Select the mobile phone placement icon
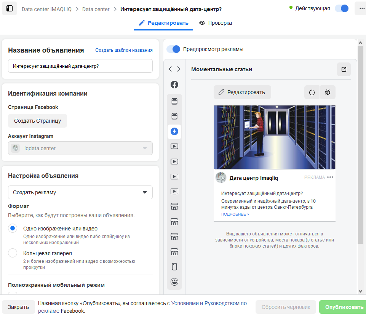The width and height of the screenshot is (366, 315). pyautogui.click(x=174, y=267)
